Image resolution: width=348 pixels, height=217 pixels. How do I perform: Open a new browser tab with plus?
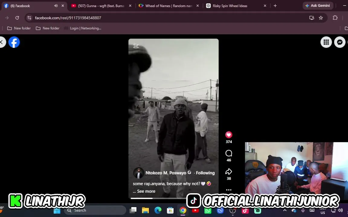(x=275, y=6)
